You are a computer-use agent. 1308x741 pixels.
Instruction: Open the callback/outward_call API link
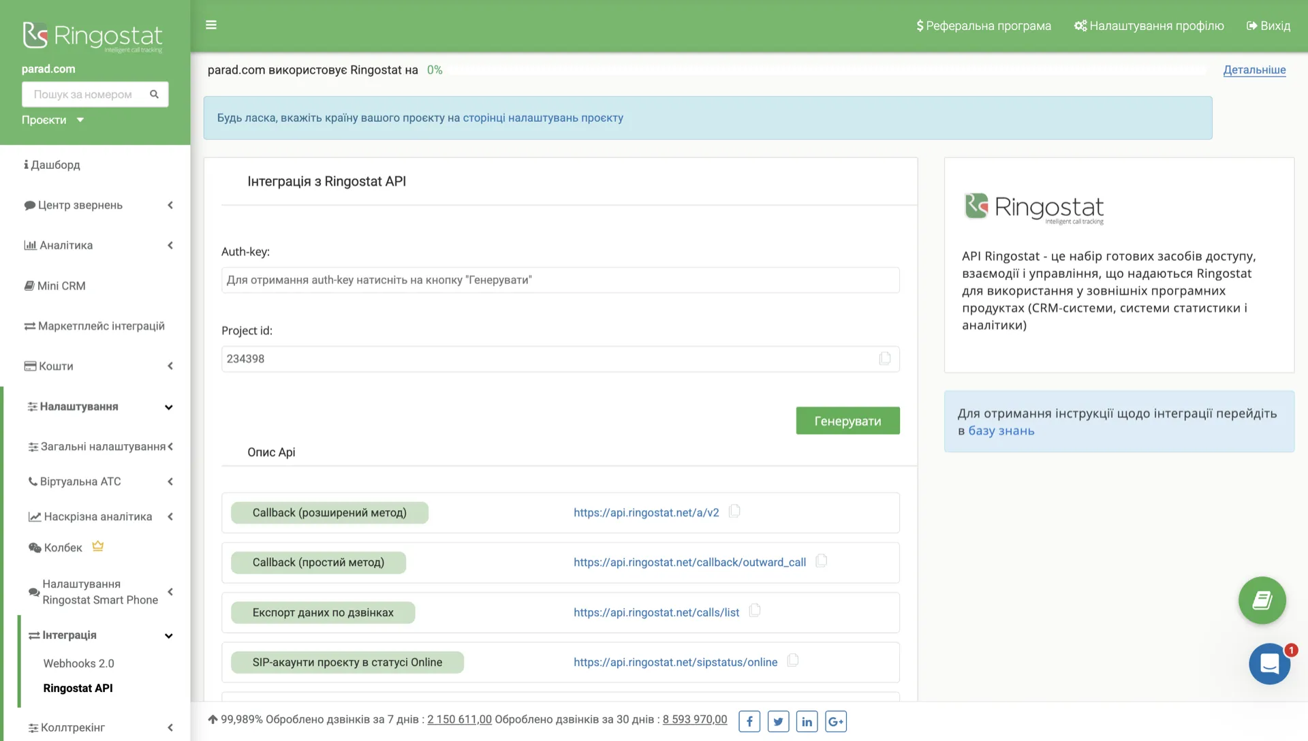coord(689,562)
